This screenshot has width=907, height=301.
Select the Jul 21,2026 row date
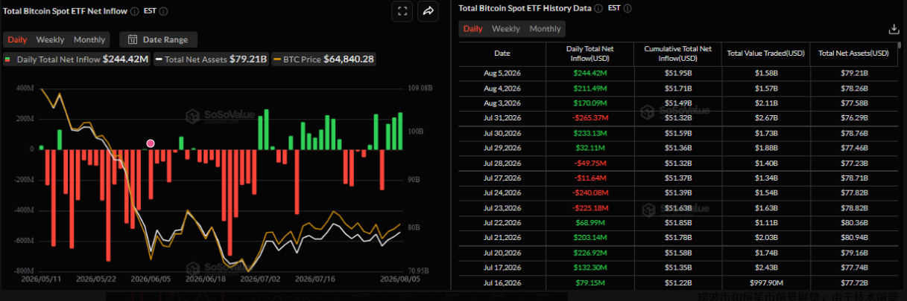(x=502, y=238)
